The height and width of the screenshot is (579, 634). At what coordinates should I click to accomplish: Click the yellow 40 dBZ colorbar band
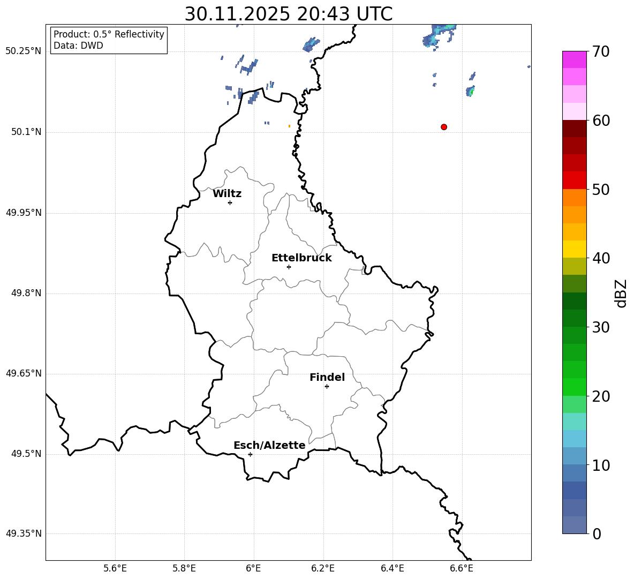pyautogui.click(x=575, y=249)
